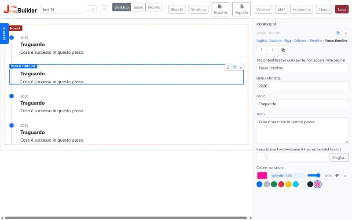Click the first timeline step's blue marker dot

[x=12, y=37]
